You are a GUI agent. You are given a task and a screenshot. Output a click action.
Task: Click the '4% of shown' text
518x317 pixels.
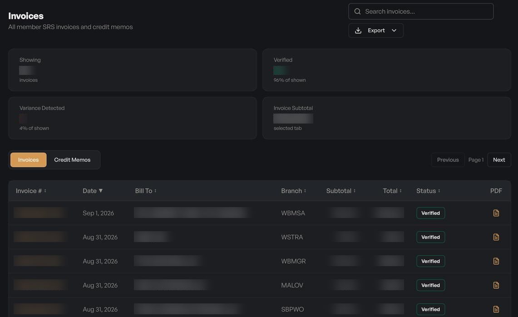pos(34,128)
